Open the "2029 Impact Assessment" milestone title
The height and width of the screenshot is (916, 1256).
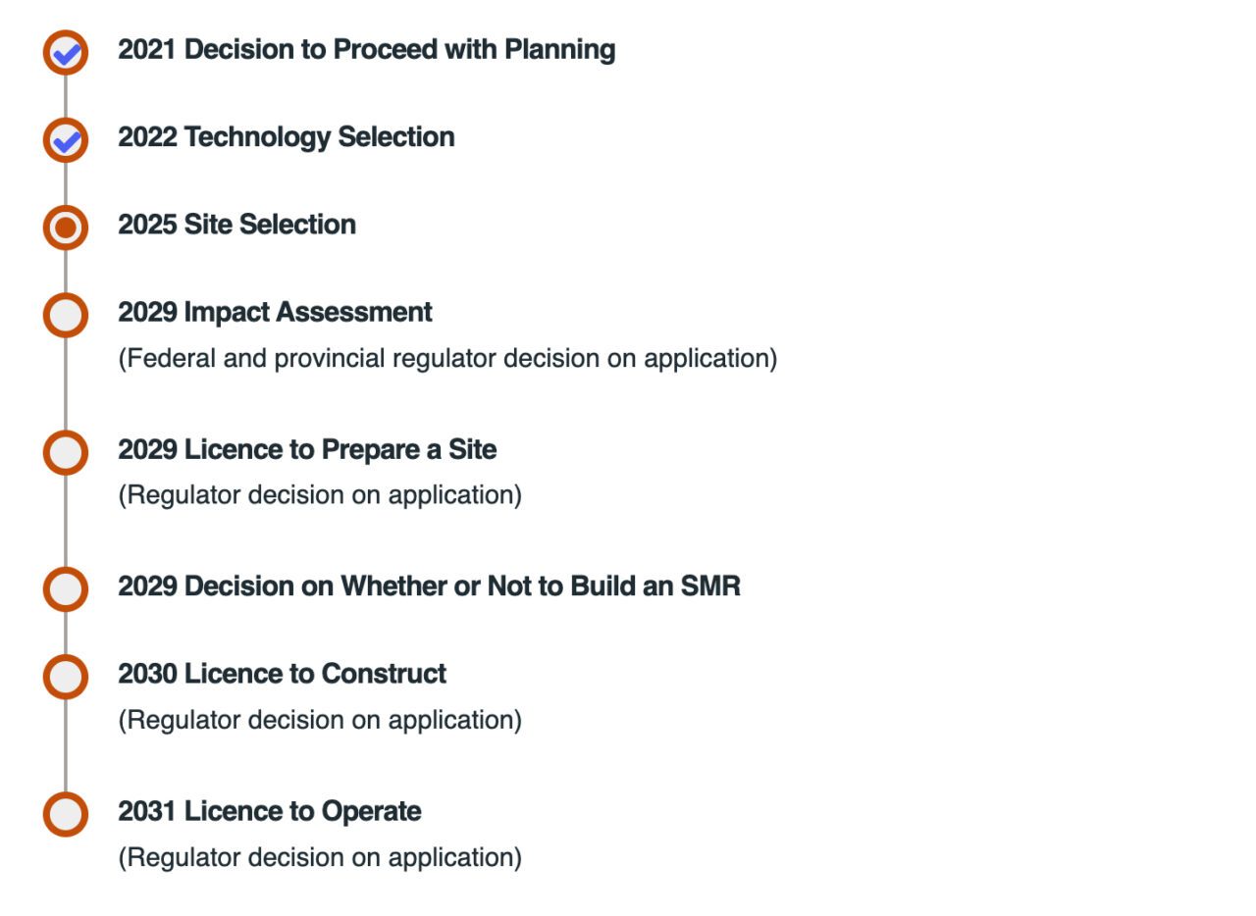[275, 312]
